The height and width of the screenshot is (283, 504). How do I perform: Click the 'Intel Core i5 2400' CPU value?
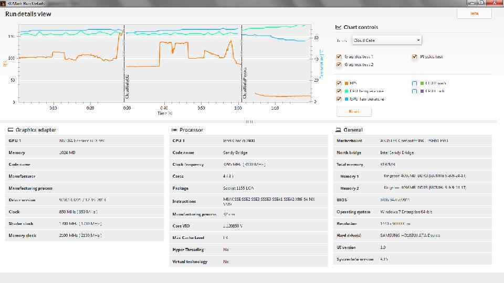[x=239, y=141]
